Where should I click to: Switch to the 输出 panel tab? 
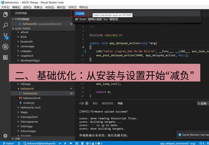point(95,103)
